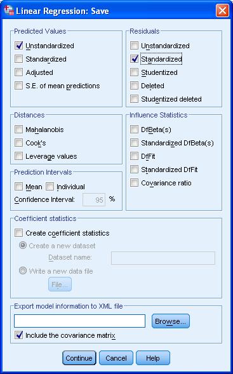The height and width of the screenshot is (374, 233).
Task: Click the XML file path input field
Action: tap(79, 321)
